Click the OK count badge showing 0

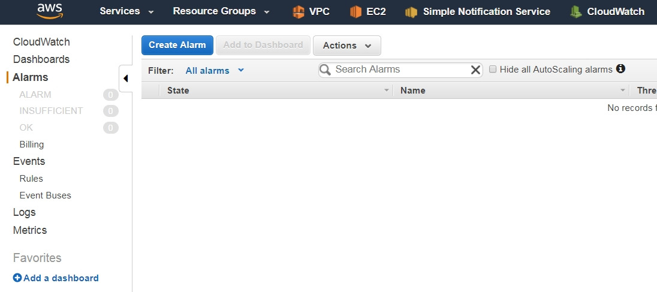click(111, 128)
